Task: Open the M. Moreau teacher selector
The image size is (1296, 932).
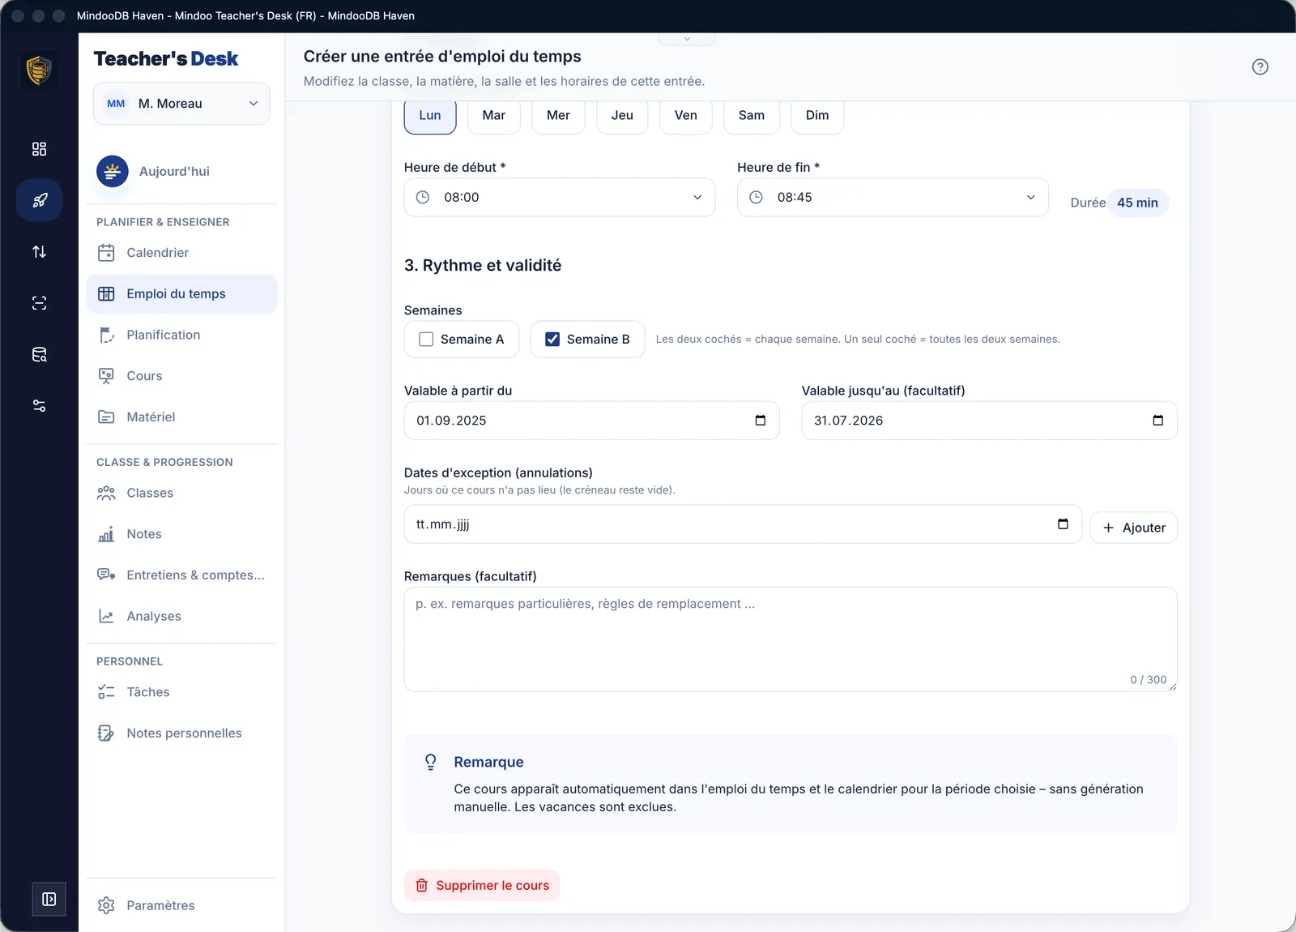Action: 181,103
